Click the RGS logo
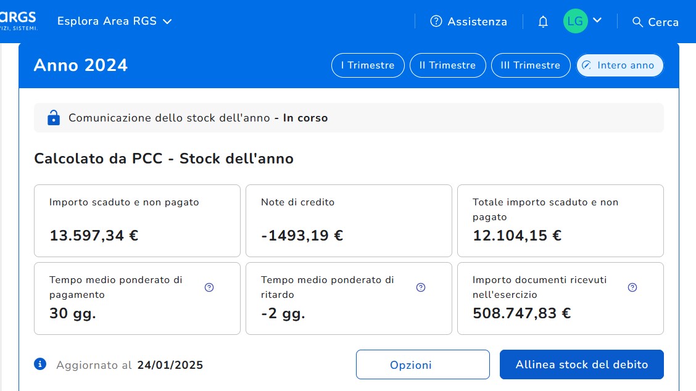This screenshot has height=391, width=696. click(x=19, y=20)
